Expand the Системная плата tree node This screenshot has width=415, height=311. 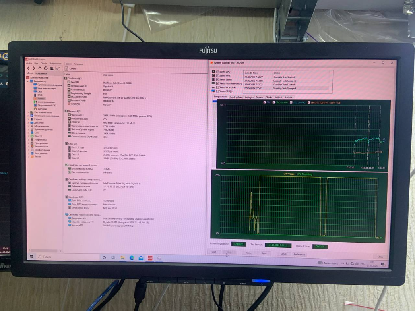coord(29,112)
